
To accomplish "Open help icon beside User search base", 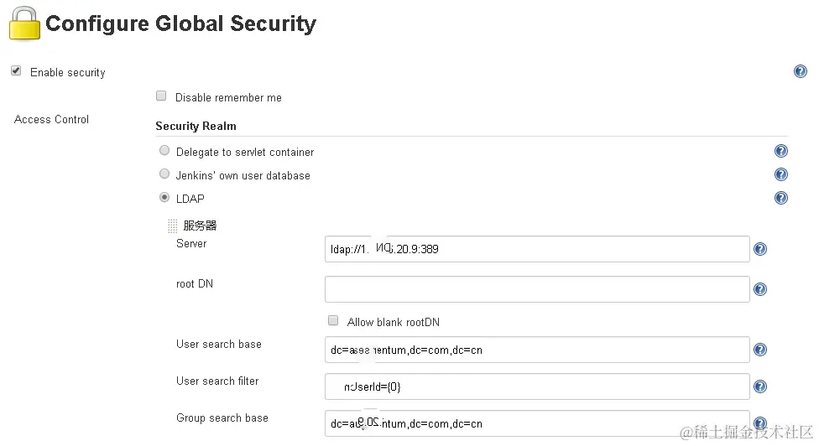I will pos(760,350).
